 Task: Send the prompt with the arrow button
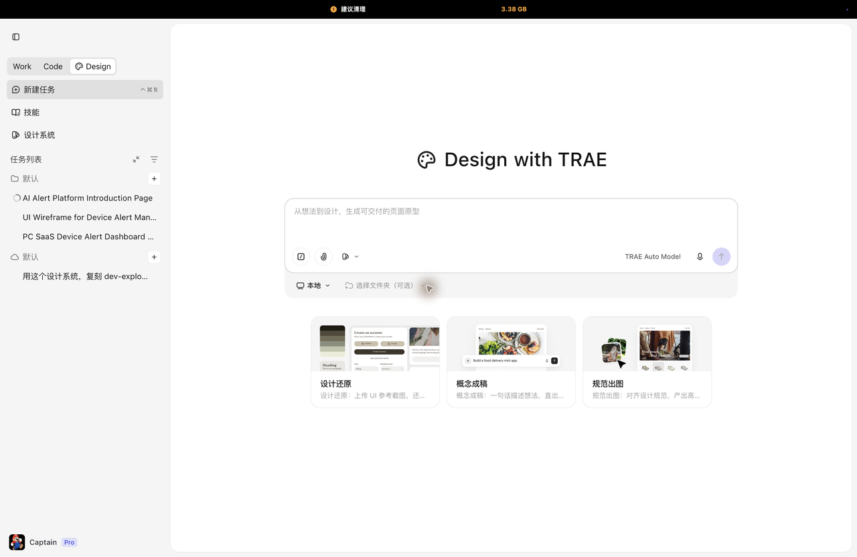pos(721,257)
